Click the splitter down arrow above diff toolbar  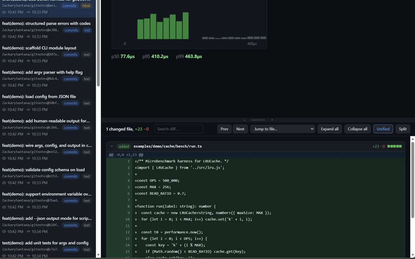click(x=272, y=120)
